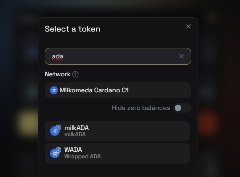The width and height of the screenshot is (240, 177).
Task: Click the Network section label
Action: pos(58,74)
